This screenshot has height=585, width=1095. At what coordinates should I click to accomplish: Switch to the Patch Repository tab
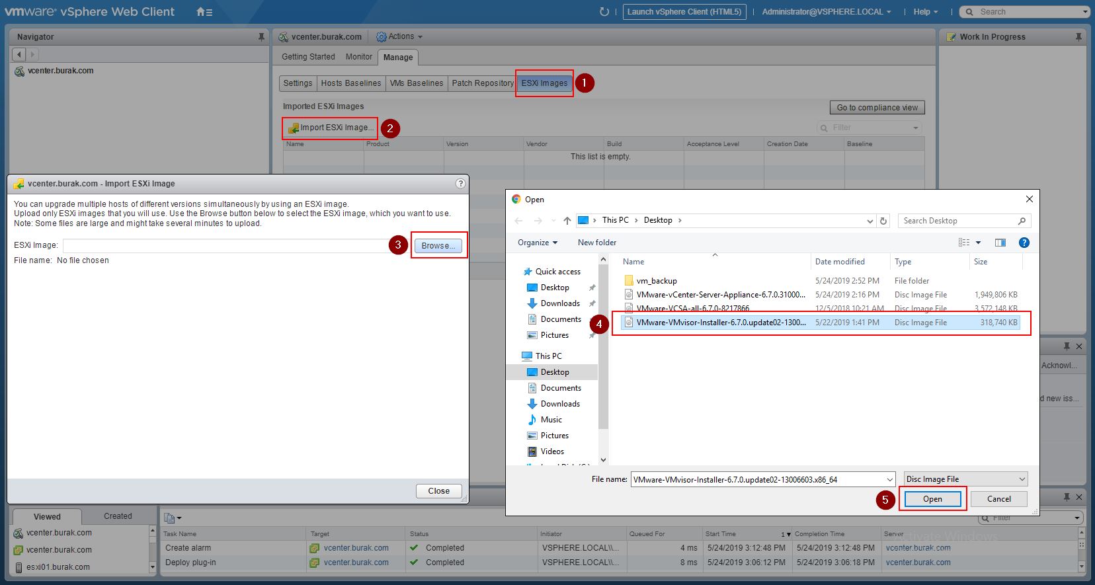coord(482,83)
